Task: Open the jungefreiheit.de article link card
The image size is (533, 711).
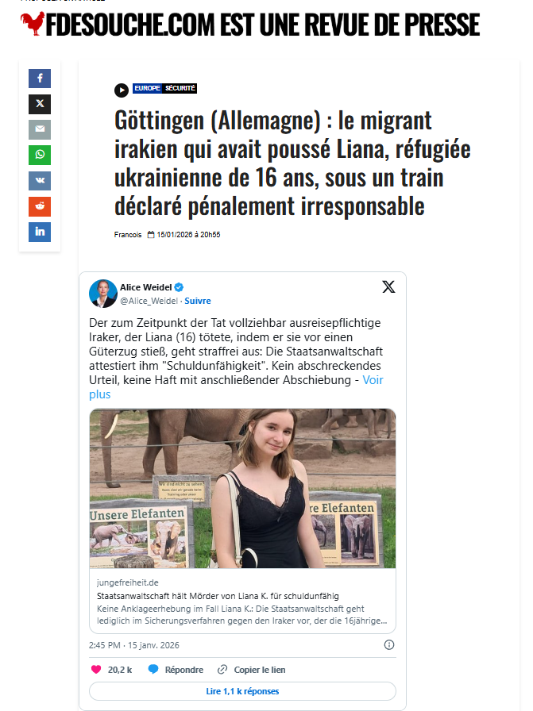Action: 242,601
